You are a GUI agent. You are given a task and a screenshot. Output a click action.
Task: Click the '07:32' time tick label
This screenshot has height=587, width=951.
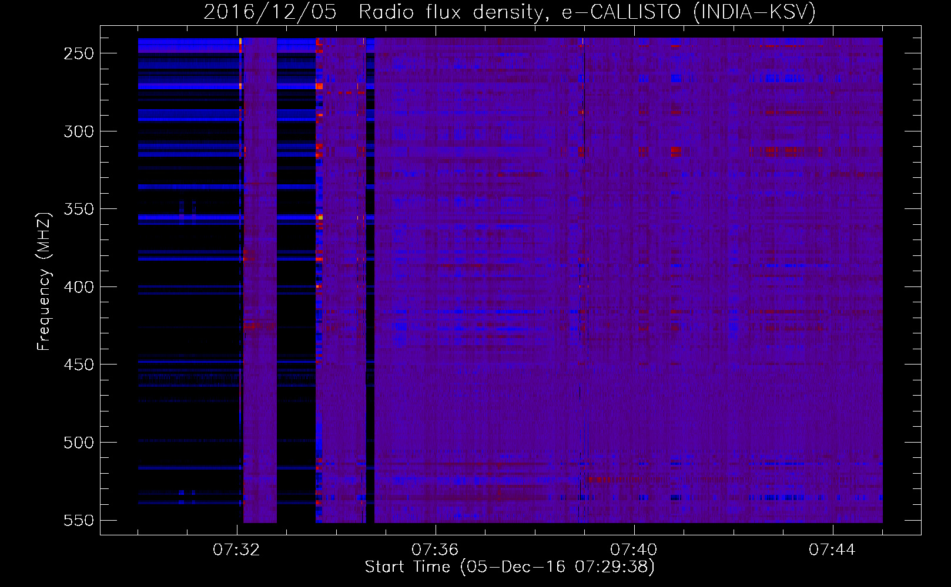pyautogui.click(x=236, y=549)
